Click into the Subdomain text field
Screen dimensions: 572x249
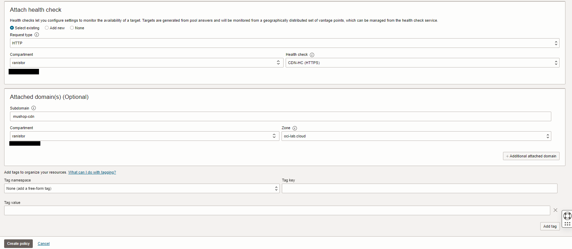tap(280, 116)
